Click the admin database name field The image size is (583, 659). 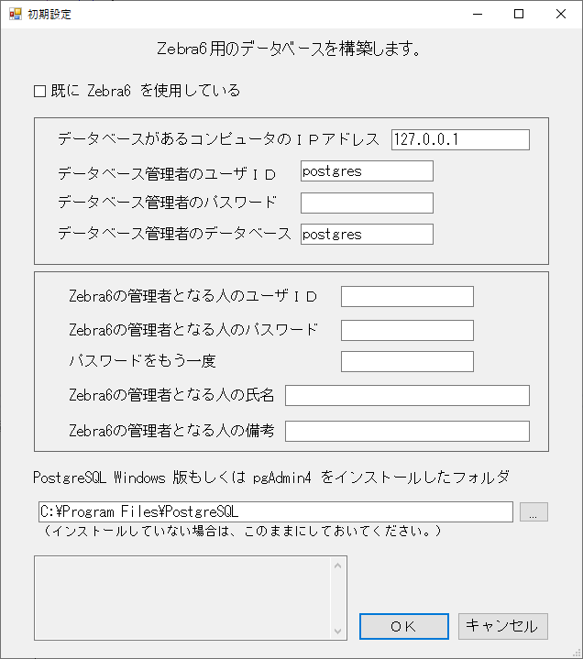click(x=367, y=234)
